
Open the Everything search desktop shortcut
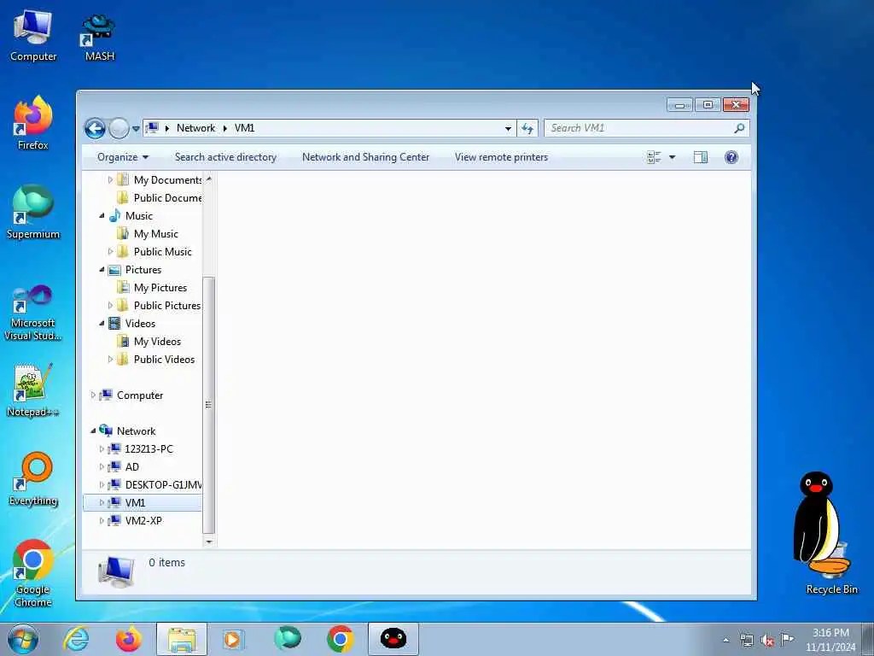[x=33, y=479]
